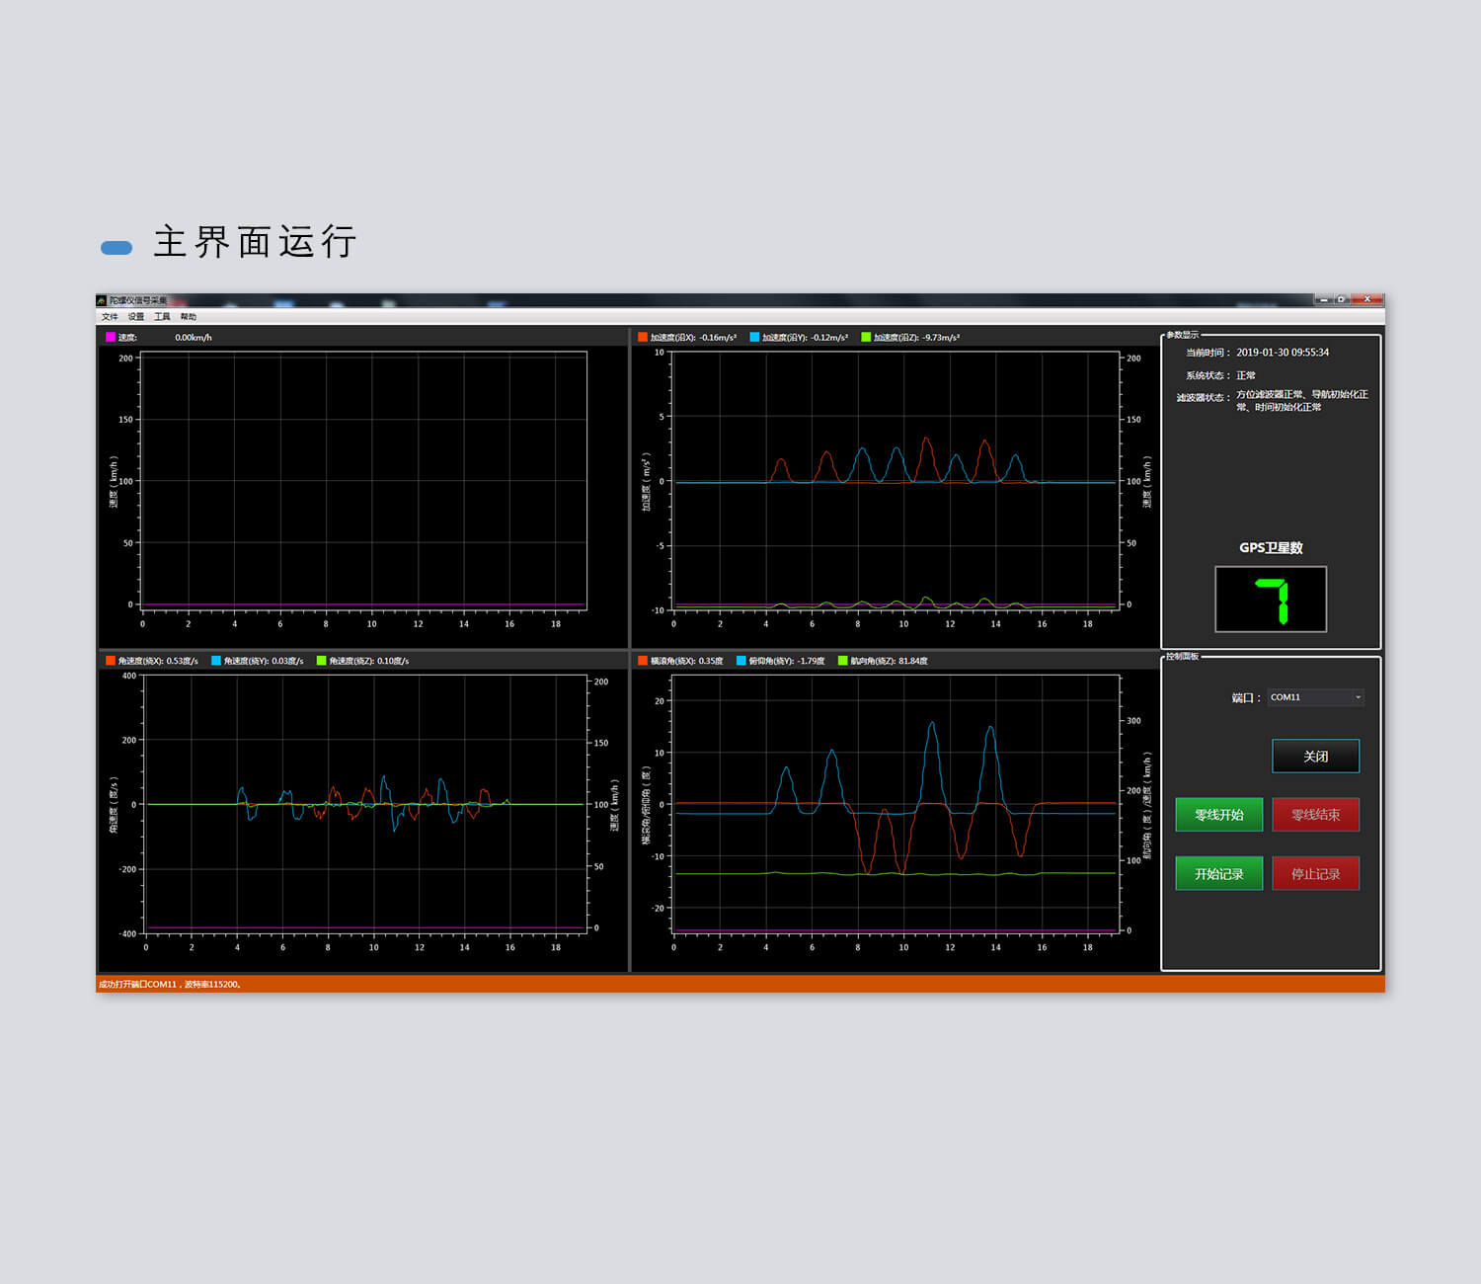
Task: Click green heading angle Z legend swatch
Action: [x=842, y=661]
